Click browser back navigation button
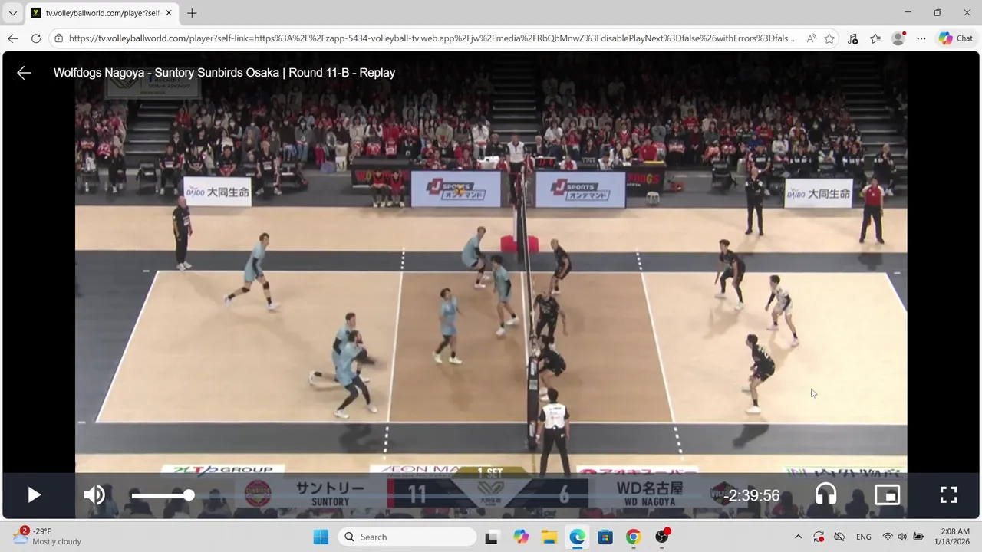Image resolution: width=982 pixels, height=552 pixels. (13, 38)
